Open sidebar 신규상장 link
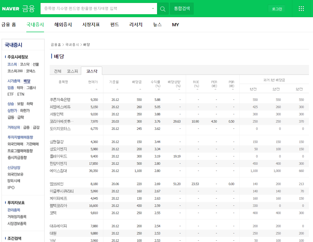The height and width of the screenshot is (242, 313). tap(14, 167)
